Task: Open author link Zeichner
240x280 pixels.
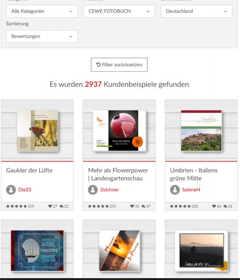Action: click(110, 189)
